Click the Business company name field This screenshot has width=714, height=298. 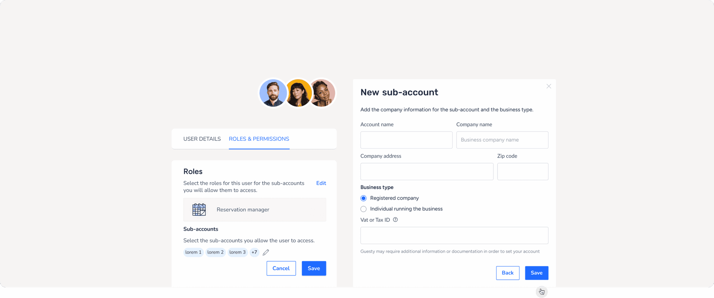[x=502, y=140]
